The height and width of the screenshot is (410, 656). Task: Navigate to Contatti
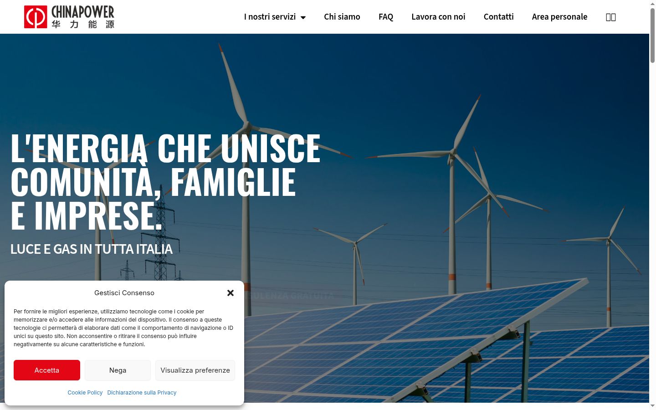click(x=498, y=17)
